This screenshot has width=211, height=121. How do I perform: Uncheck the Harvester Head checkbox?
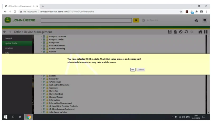(44, 94)
